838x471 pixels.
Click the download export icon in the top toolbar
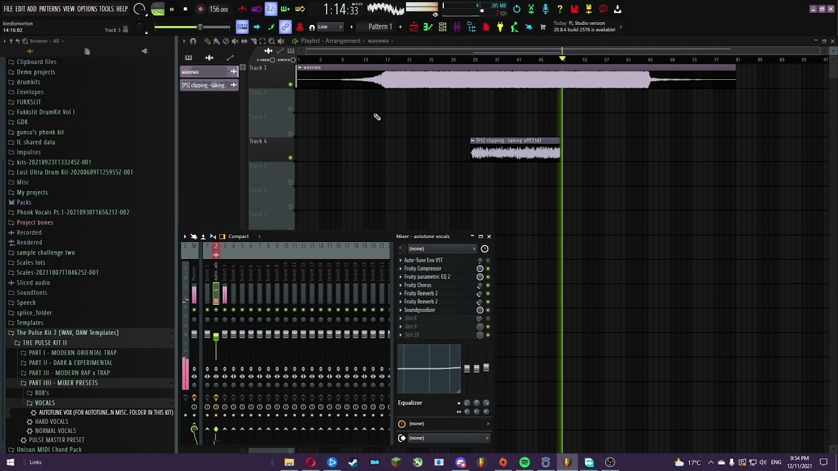coord(617,9)
